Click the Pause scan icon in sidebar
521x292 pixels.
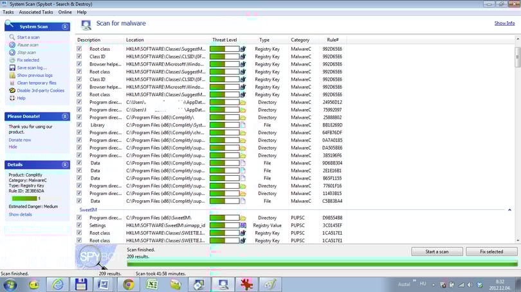coord(12,45)
